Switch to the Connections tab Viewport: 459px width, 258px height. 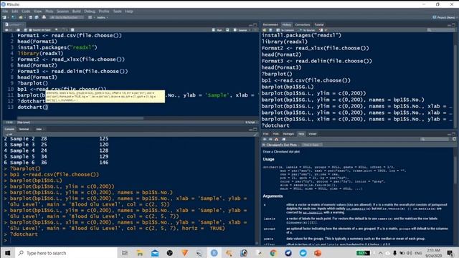click(303, 25)
